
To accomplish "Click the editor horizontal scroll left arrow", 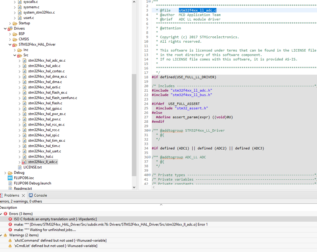I will coord(154,187).
